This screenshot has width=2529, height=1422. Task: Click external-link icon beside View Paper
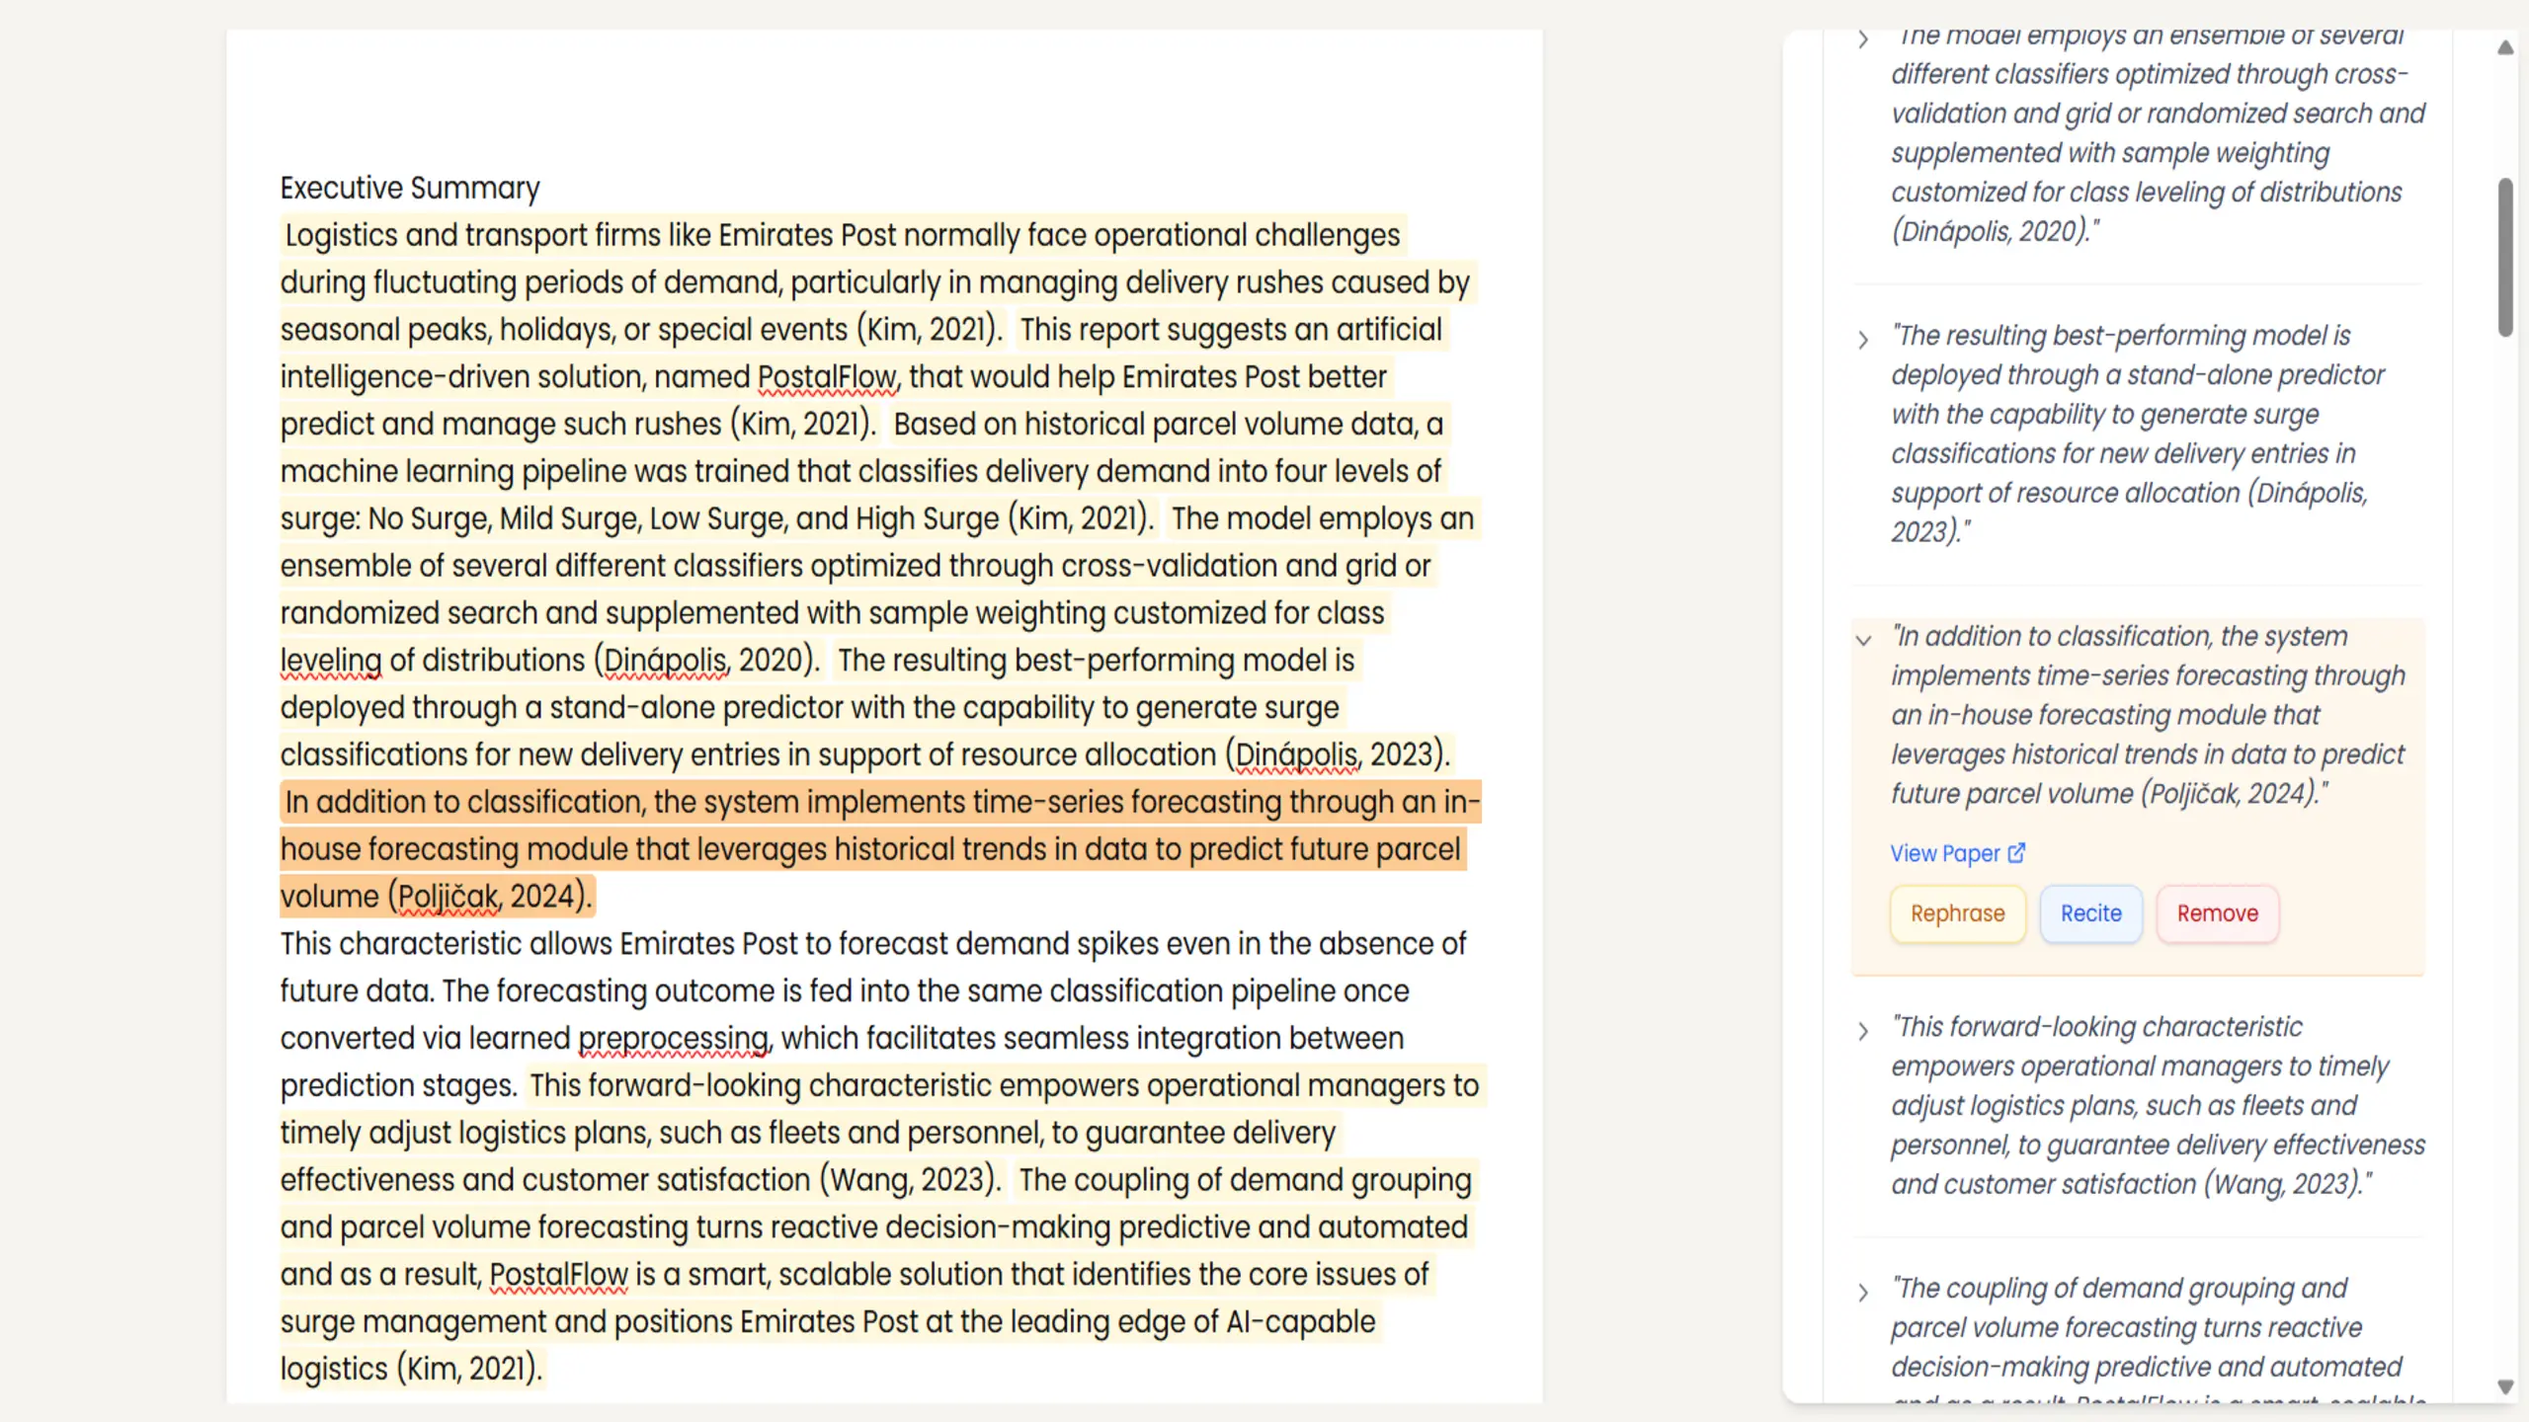tap(2016, 852)
